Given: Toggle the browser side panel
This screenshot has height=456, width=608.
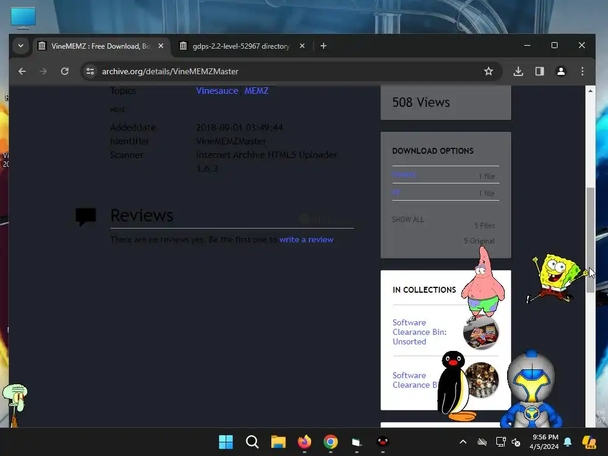Looking at the screenshot, I should click(539, 71).
